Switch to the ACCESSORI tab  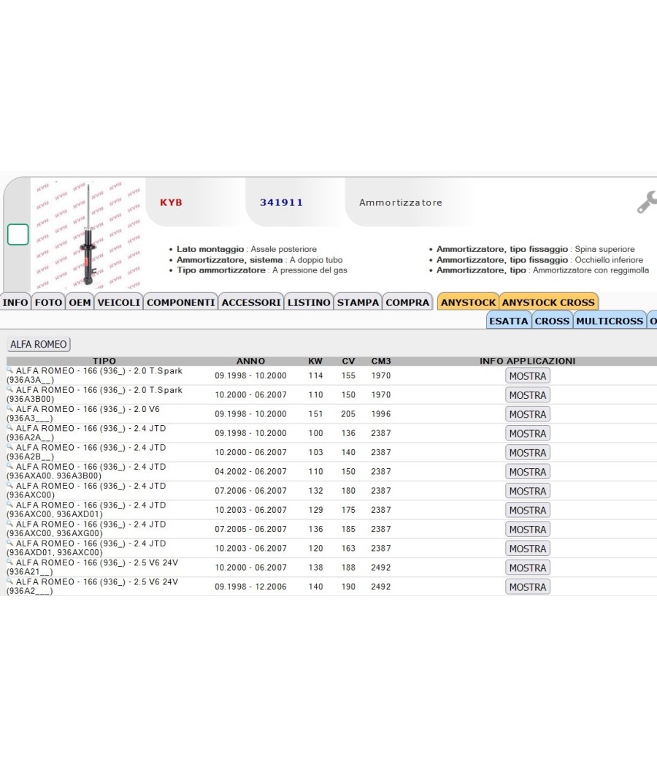pyautogui.click(x=251, y=302)
